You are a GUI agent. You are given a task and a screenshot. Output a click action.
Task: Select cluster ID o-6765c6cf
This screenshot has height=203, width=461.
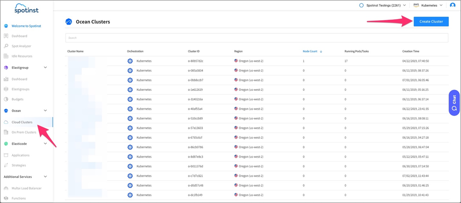(195, 137)
